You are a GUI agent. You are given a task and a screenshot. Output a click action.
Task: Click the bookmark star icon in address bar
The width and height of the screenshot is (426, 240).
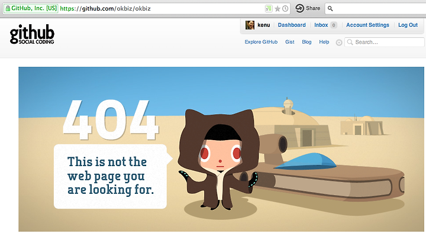coord(277,9)
